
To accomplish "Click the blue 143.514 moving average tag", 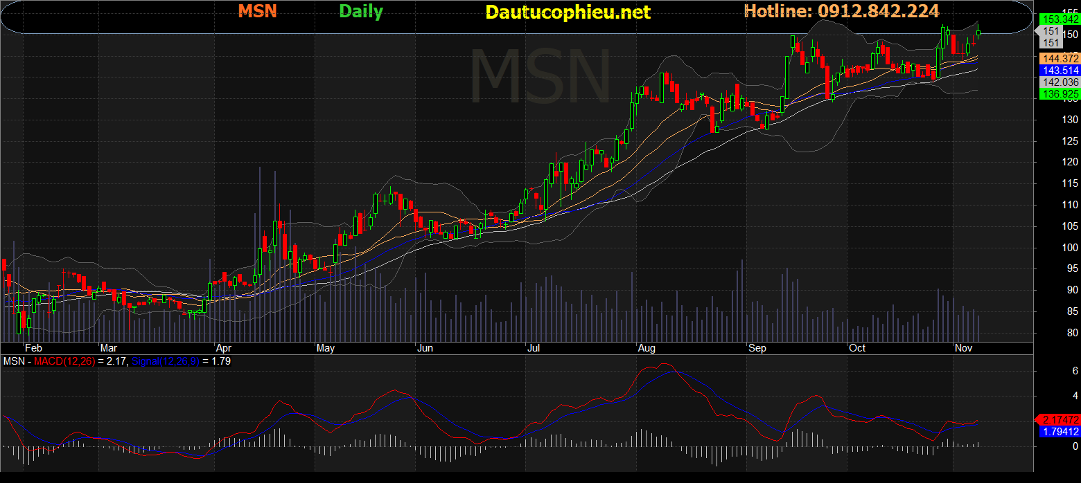I will pyautogui.click(x=1057, y=71).
